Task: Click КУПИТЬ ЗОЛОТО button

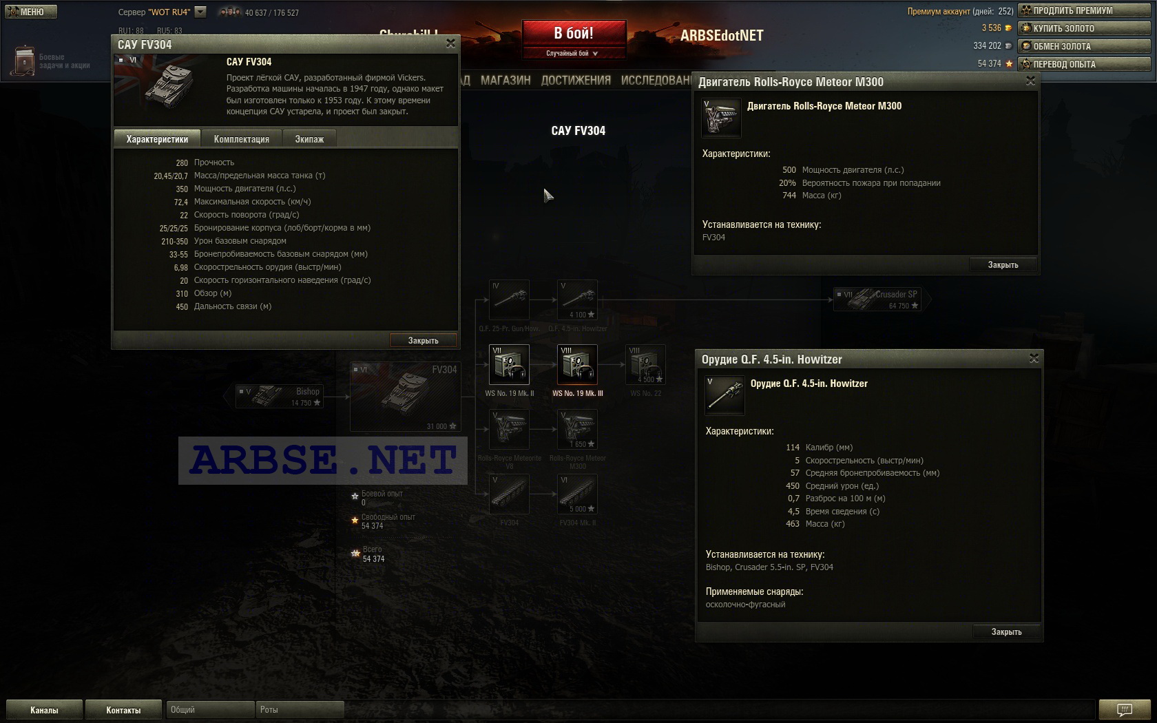Action: pos(1084,28)
